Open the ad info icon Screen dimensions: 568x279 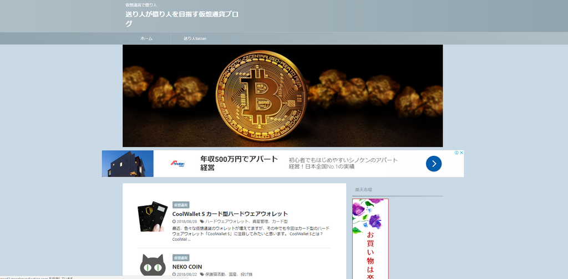coord(457,153)
